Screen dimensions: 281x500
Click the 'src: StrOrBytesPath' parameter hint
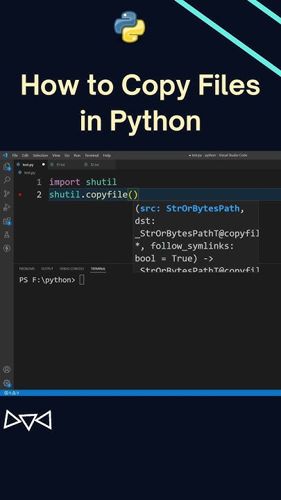[190, 209]
